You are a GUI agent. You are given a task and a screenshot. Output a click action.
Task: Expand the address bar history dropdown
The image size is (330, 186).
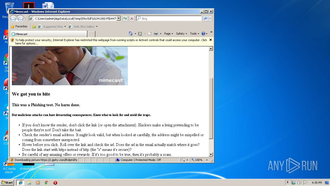[x=119, y=18]
